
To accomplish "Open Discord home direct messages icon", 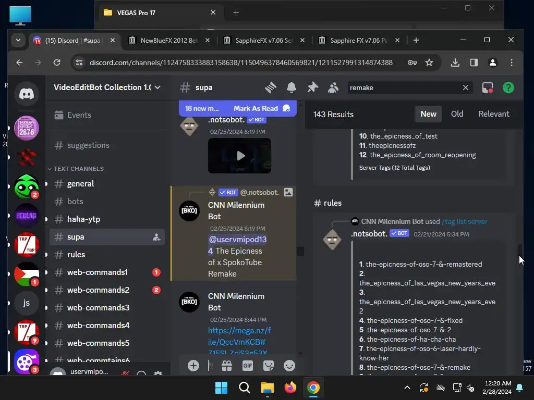I will point(27,94).
